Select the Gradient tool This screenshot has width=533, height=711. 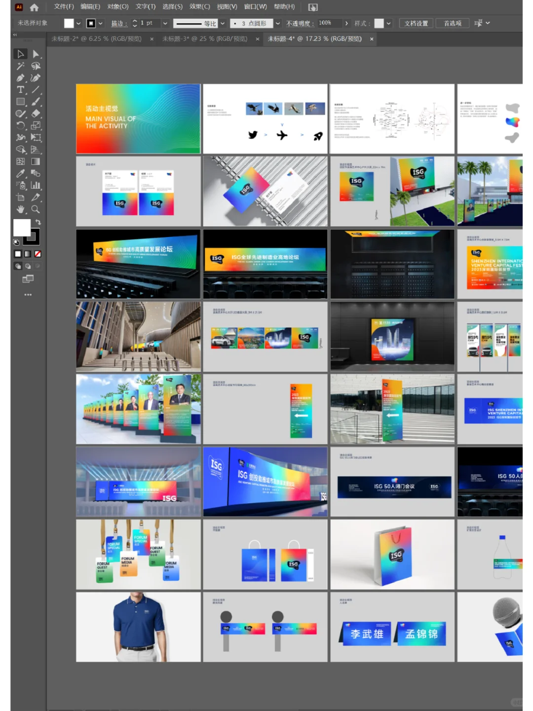36,161
